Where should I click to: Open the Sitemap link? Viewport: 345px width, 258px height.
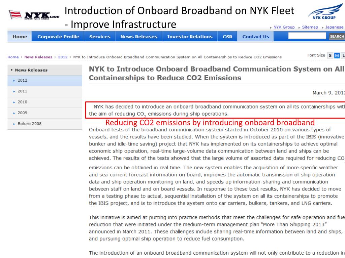[310, 27]
